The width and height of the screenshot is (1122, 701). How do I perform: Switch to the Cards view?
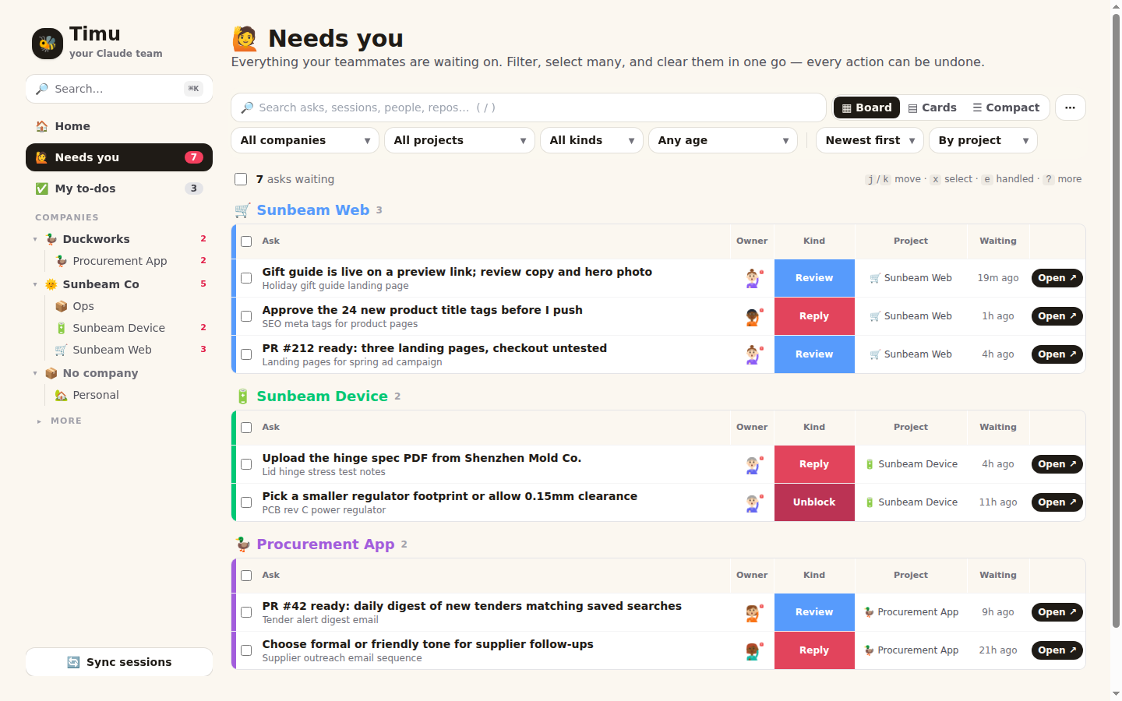click(x=932, y=107)
